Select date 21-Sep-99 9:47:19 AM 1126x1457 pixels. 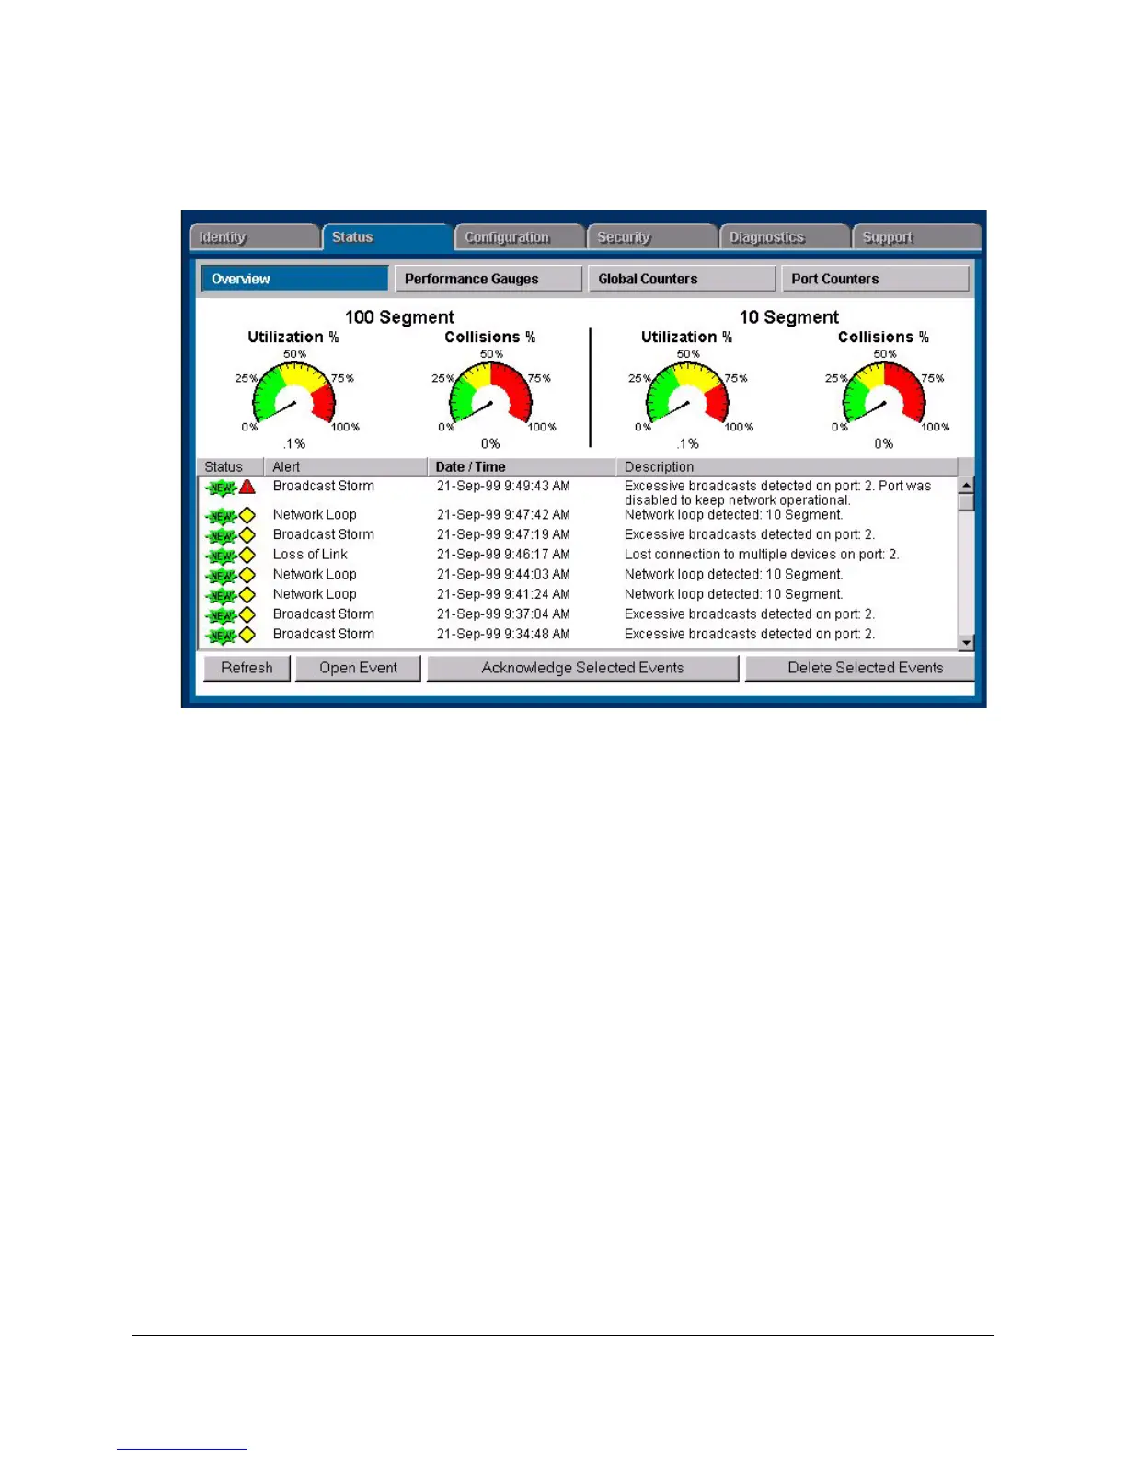pyautogui.click(x=503, y=535)
